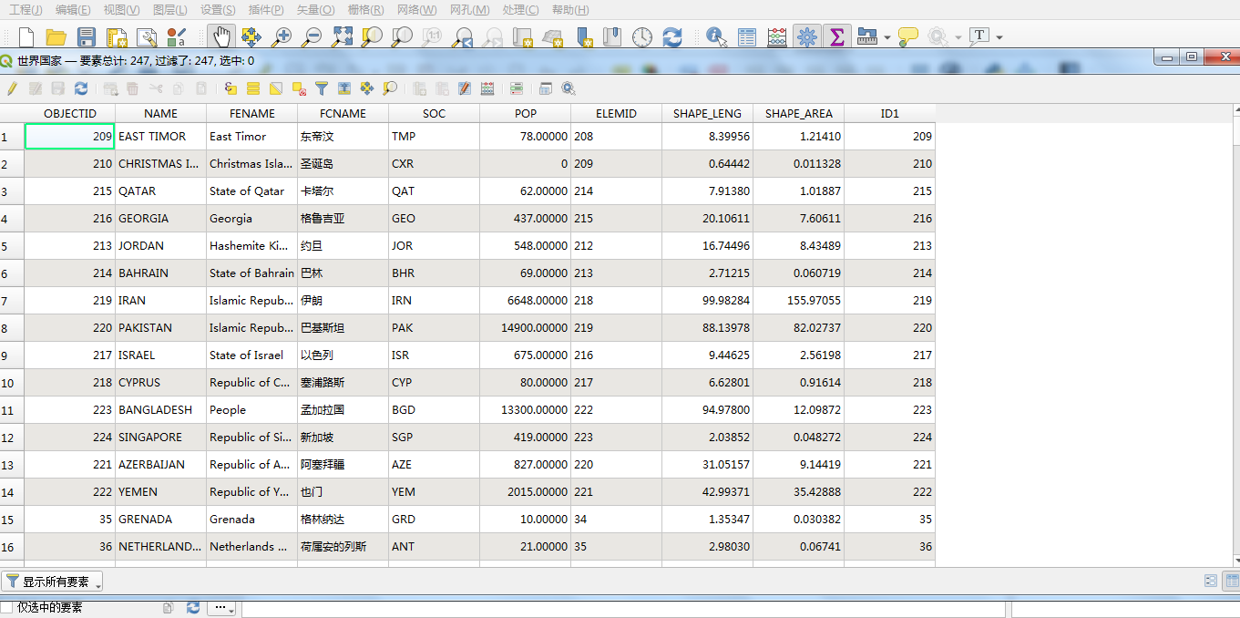Click the Select All features icon

click(x=253, y=88)
